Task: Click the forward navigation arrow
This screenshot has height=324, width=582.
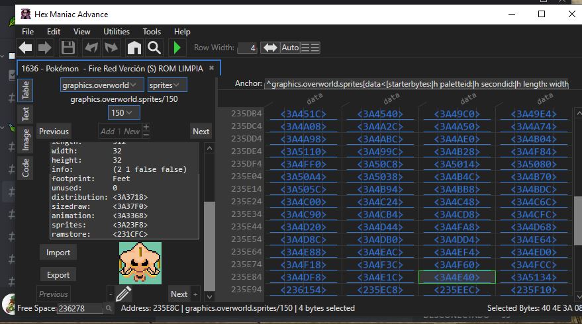Action: point(44,48)
